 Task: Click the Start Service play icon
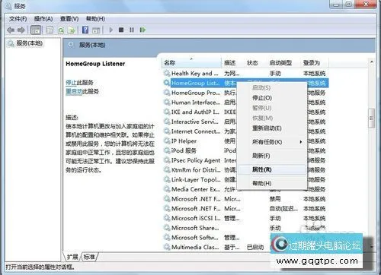(x=110, y=30)
